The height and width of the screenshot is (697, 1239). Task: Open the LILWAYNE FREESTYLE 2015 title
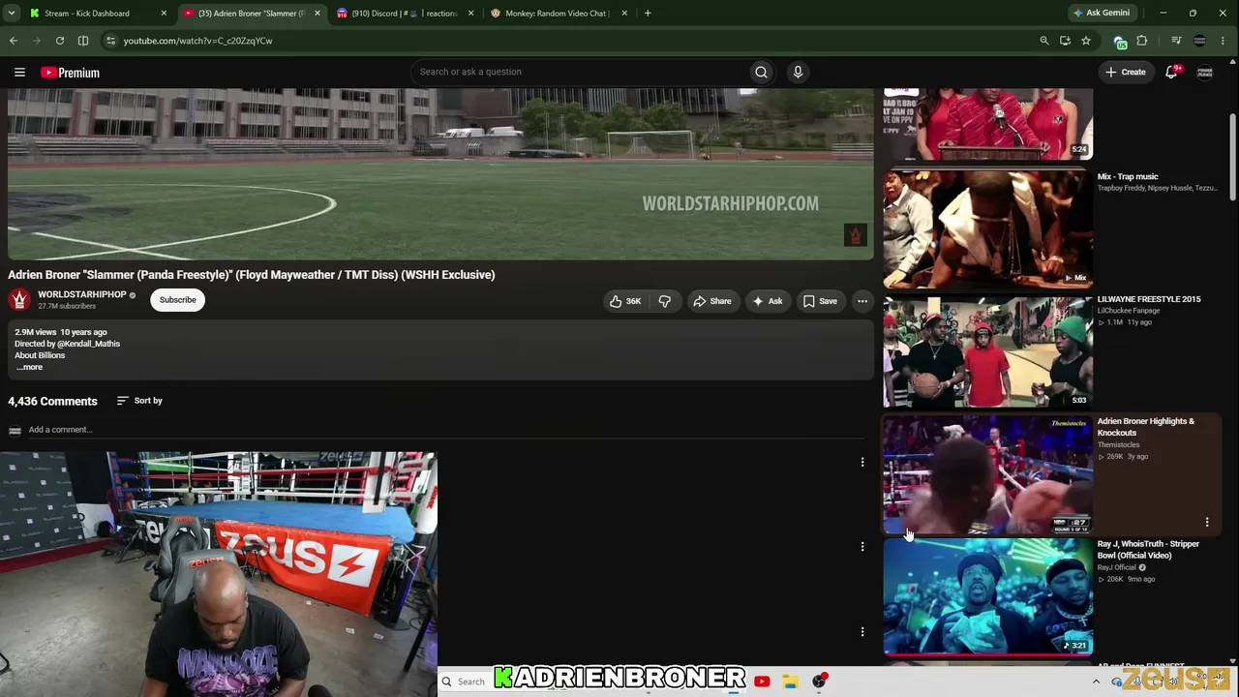(1149, 299)
